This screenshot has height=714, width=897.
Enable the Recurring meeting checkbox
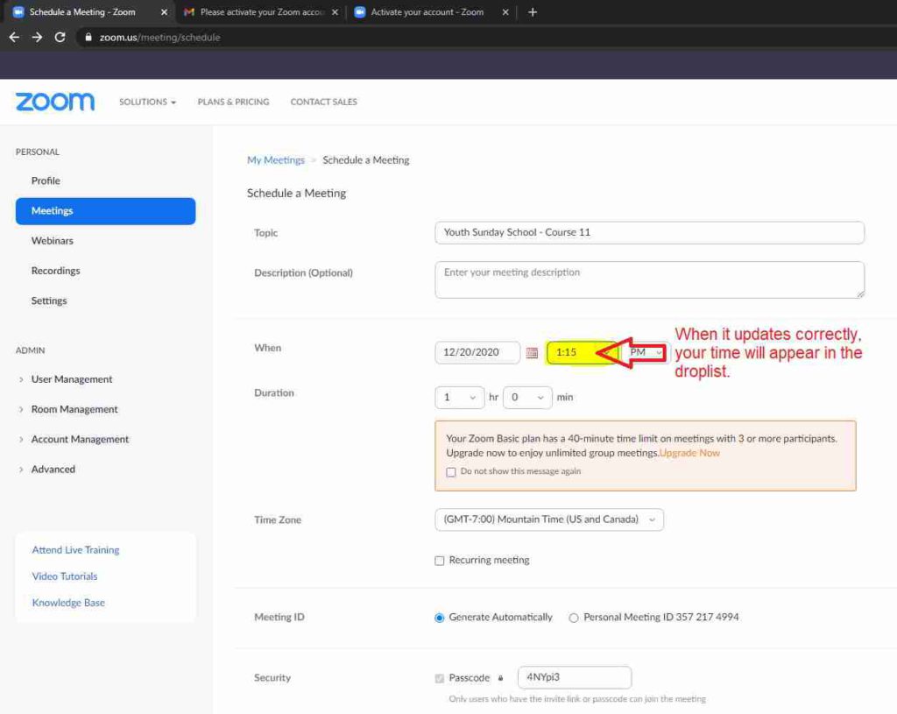click(x=440, y=561)
